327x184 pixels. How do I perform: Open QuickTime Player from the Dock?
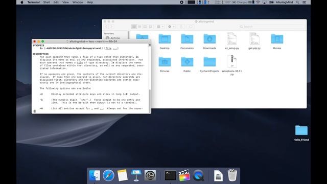coord(198,175)
